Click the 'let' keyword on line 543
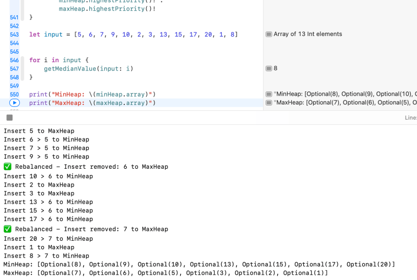 34,34
